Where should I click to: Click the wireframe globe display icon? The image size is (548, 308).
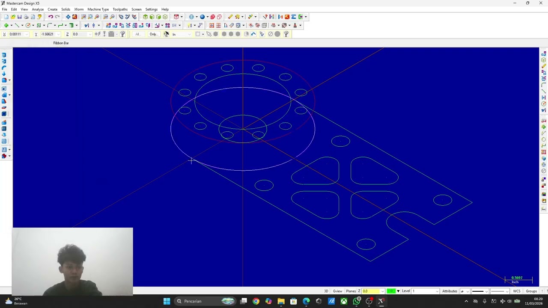191,17
